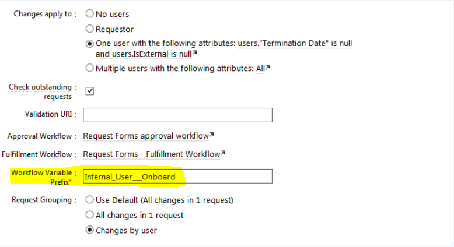
Task: Choose All changes in 1 request
Action: (89, 215)
